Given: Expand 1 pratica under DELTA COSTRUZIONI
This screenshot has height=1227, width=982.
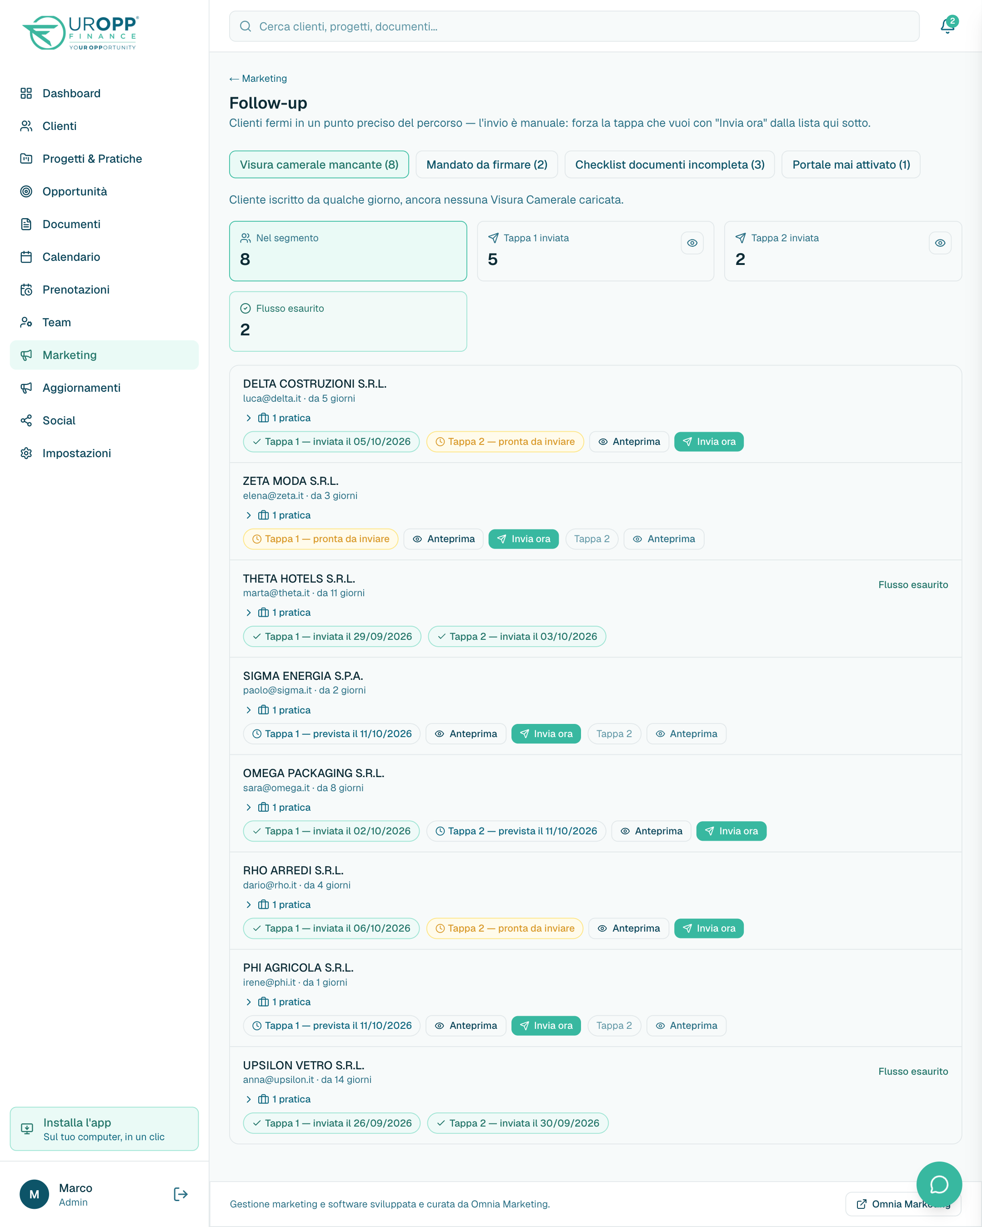Looking at the screenshot, I should pos(278,418).
